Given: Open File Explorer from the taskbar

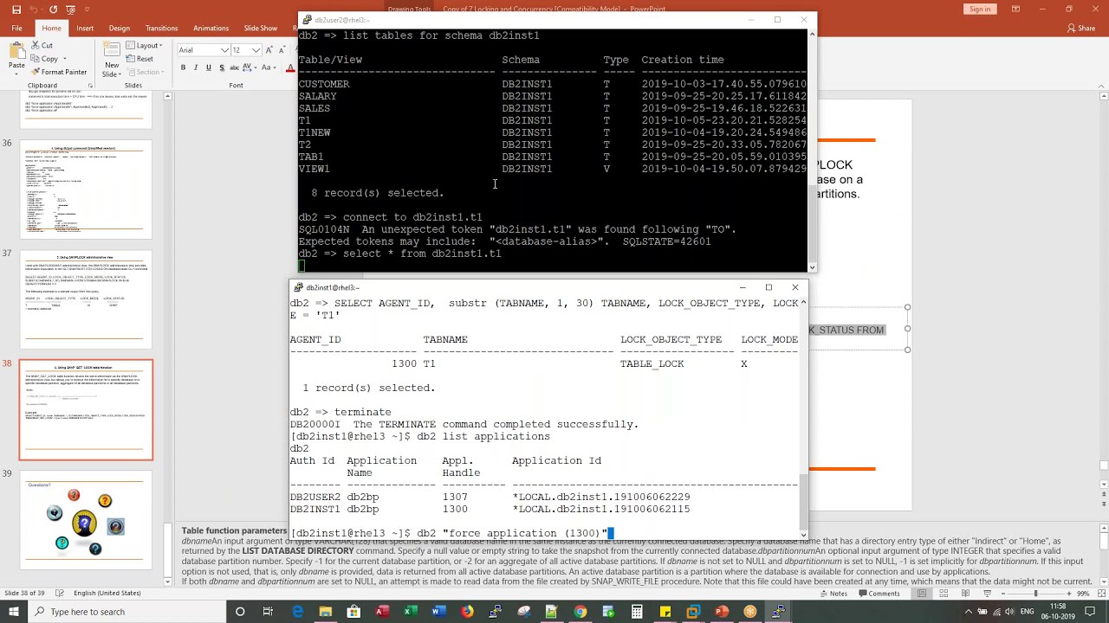Looking at the screenshot, I should [x=325, y=612].
